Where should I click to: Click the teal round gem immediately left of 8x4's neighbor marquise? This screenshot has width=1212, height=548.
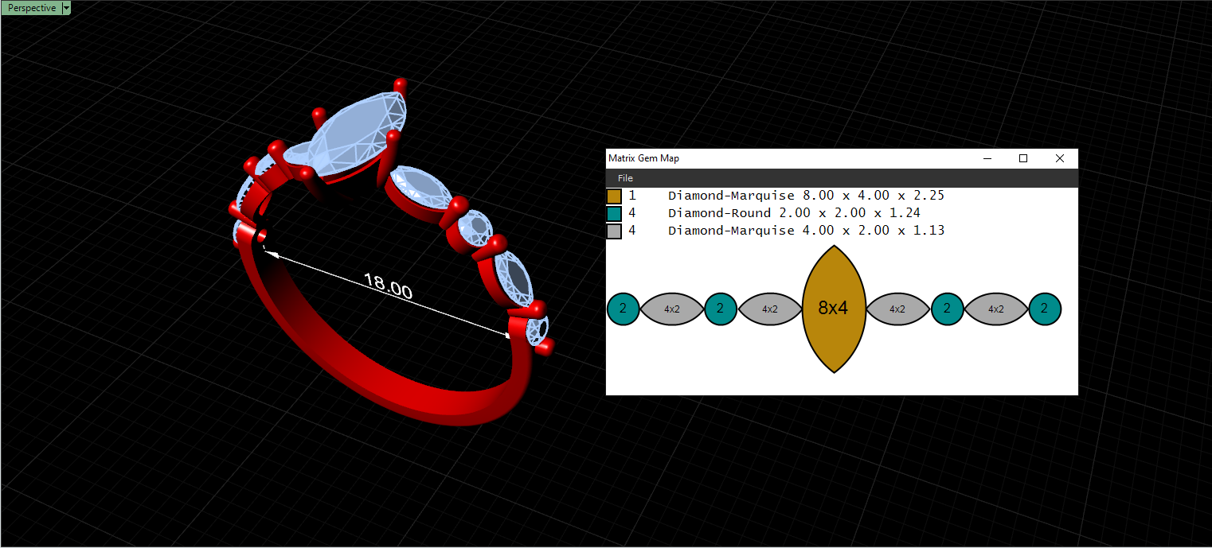click(721, 309)
